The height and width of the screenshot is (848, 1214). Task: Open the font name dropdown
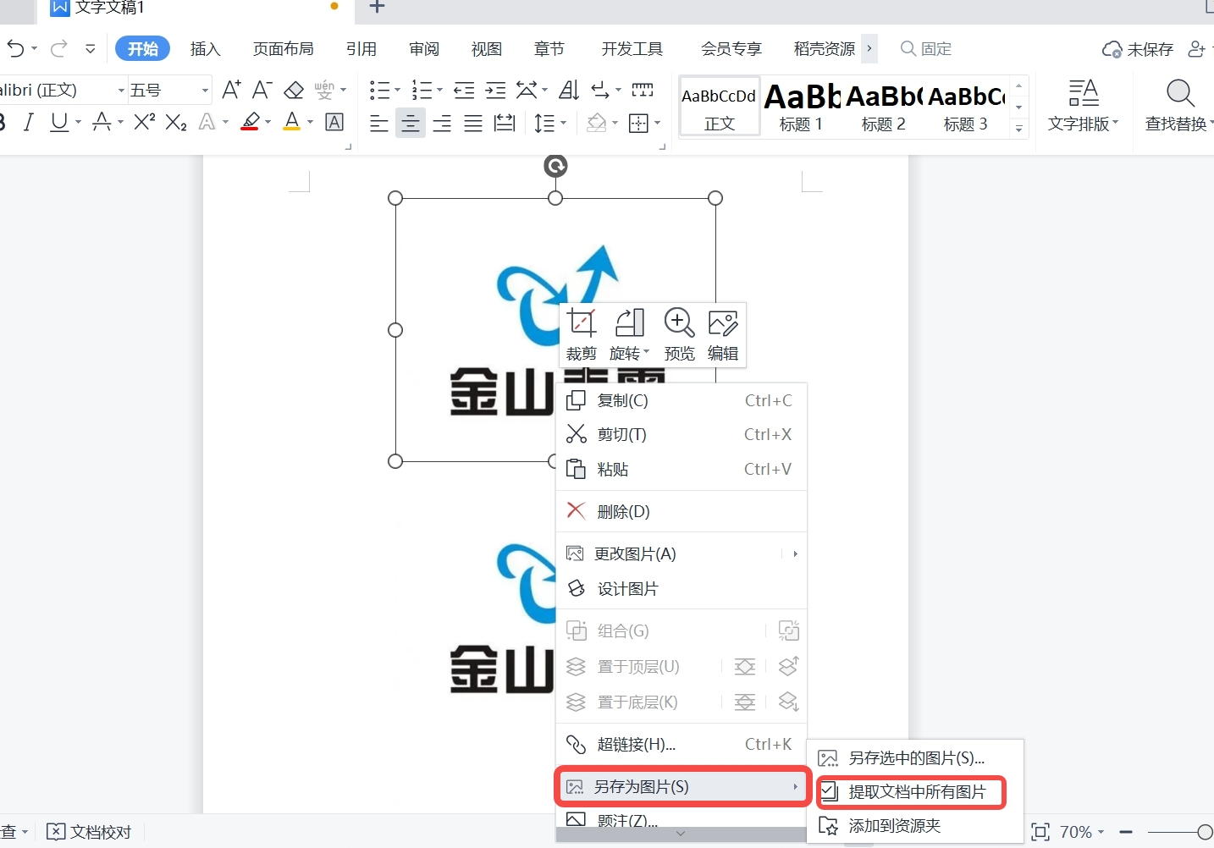[121, 90]
